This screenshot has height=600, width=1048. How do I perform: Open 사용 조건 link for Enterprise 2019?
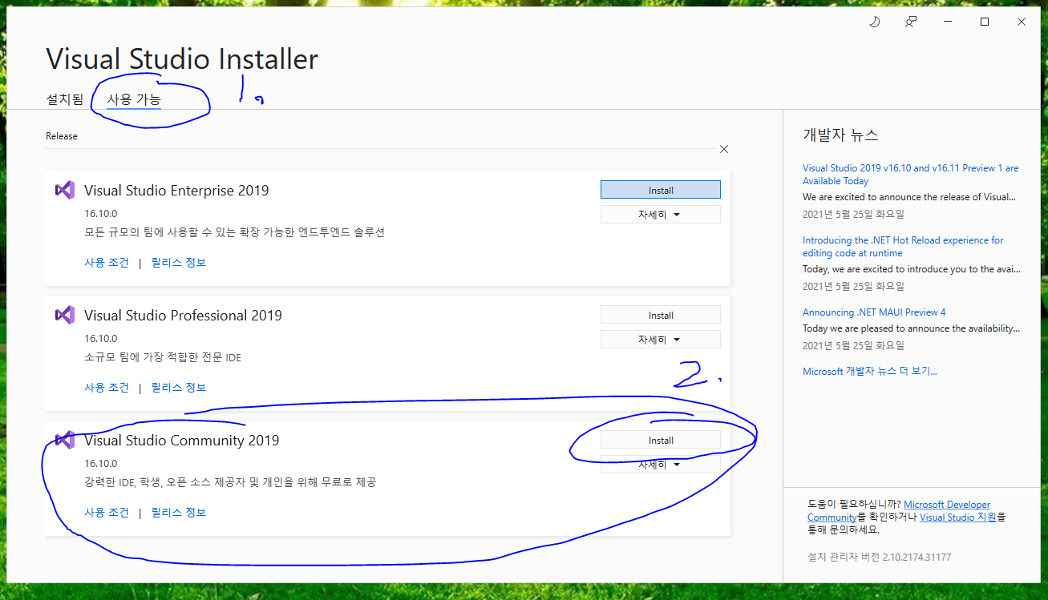coord(107,263)
